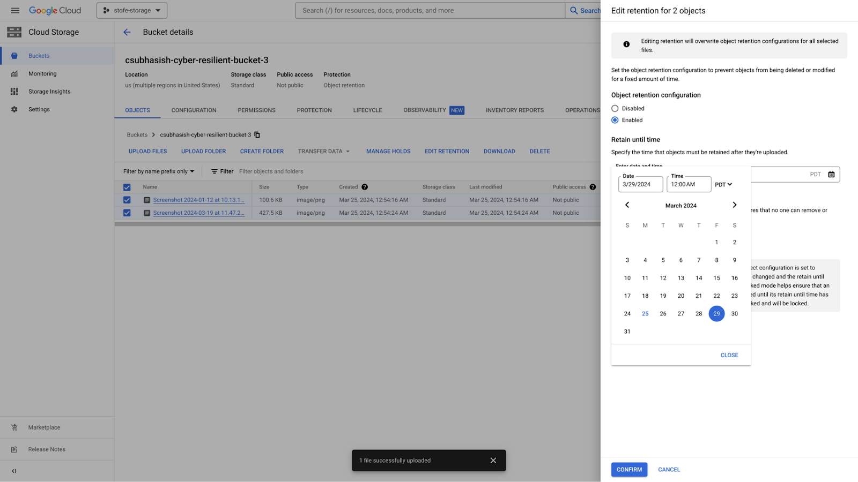858x482 pixels.
Task: Click Upload Files button
Action: (x=148, y=152)
